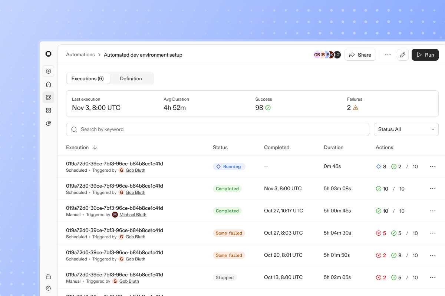445x296 pixels.
Task: Click the app logo at the sidebar top
Action: (48, 54)
